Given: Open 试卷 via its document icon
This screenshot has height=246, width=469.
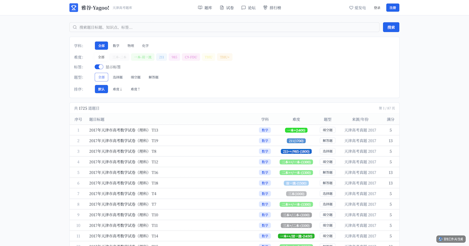Looking at the screenshot, I should pos(222,8).
